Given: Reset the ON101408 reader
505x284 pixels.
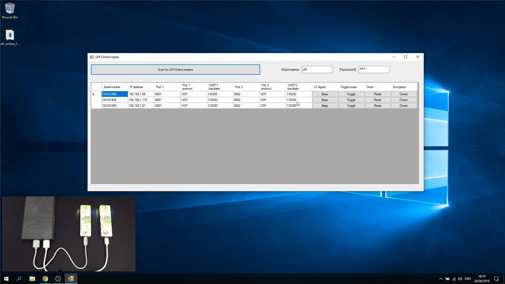Looking at the screenshot, I should (377, 100).
